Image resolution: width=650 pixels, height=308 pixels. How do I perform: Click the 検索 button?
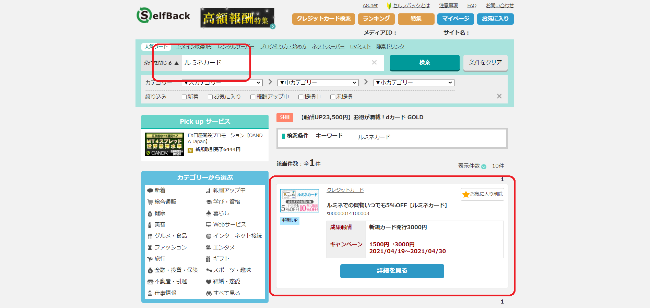tap(425, 62)
